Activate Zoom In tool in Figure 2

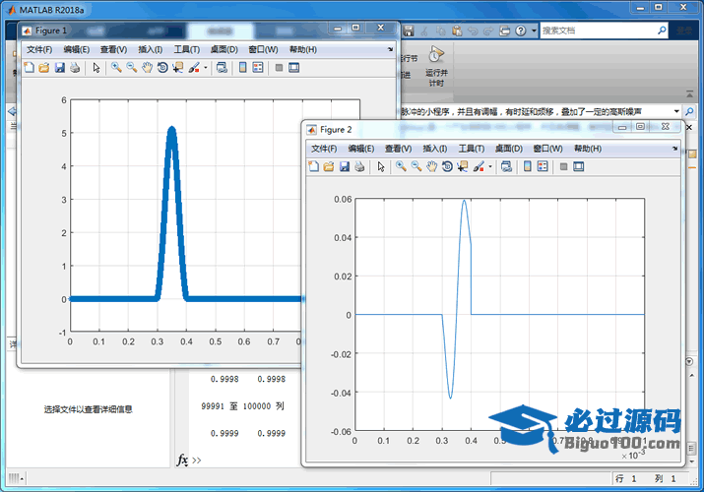(x=401, y=167)
